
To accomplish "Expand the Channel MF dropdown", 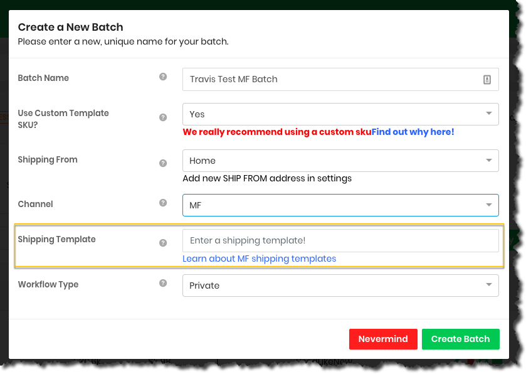I will 340,205.
